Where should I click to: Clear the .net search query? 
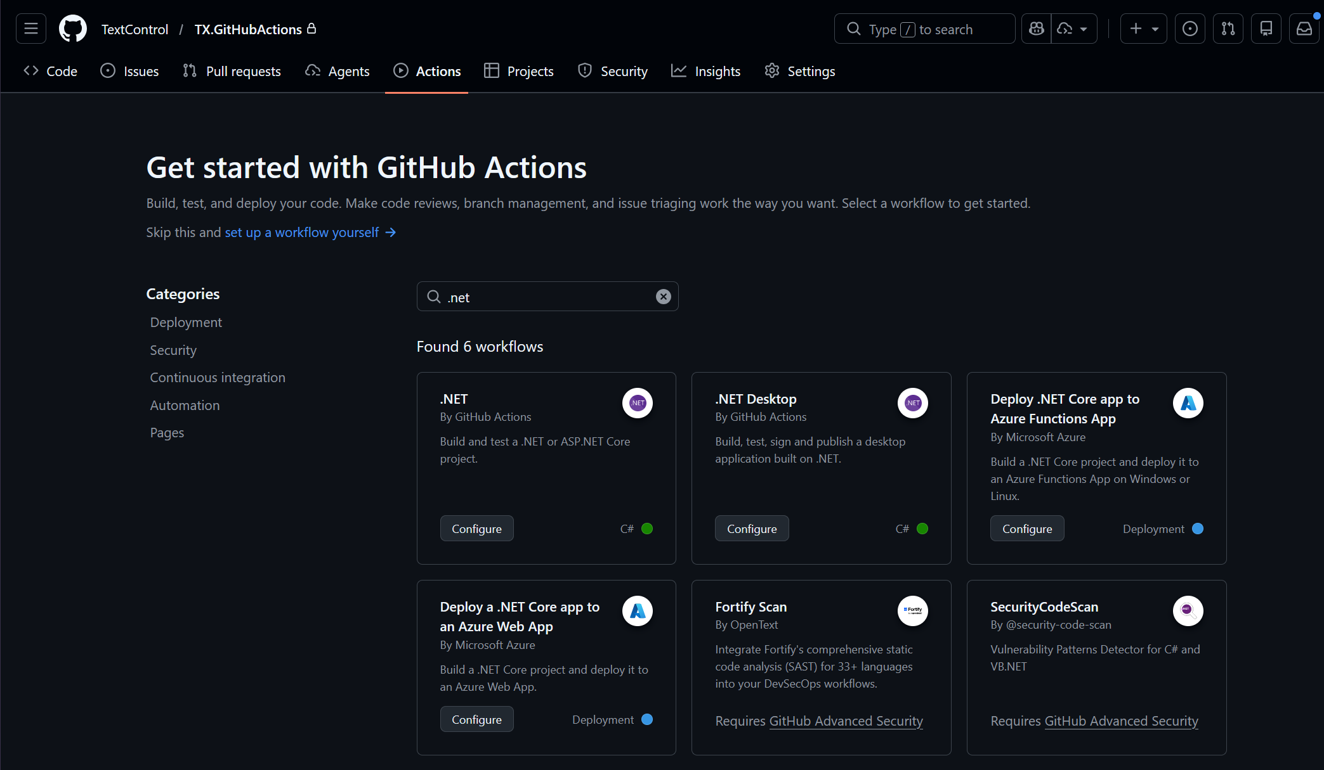664,296
